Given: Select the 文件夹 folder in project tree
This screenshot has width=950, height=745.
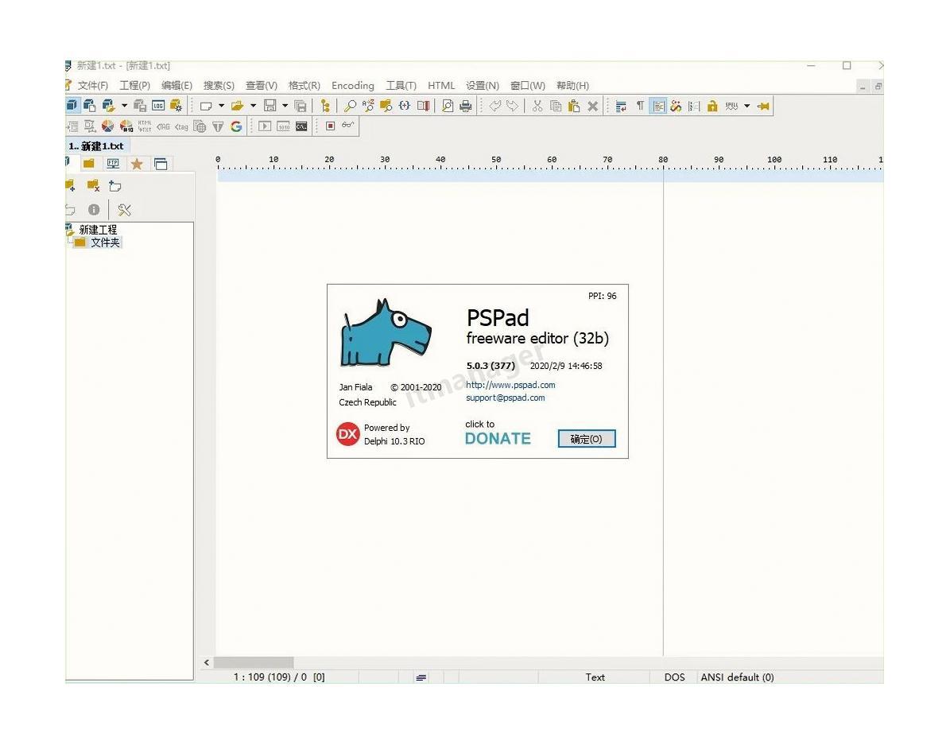Looking at the screenshot, I should pyautogui.click(x=105, y=243).
